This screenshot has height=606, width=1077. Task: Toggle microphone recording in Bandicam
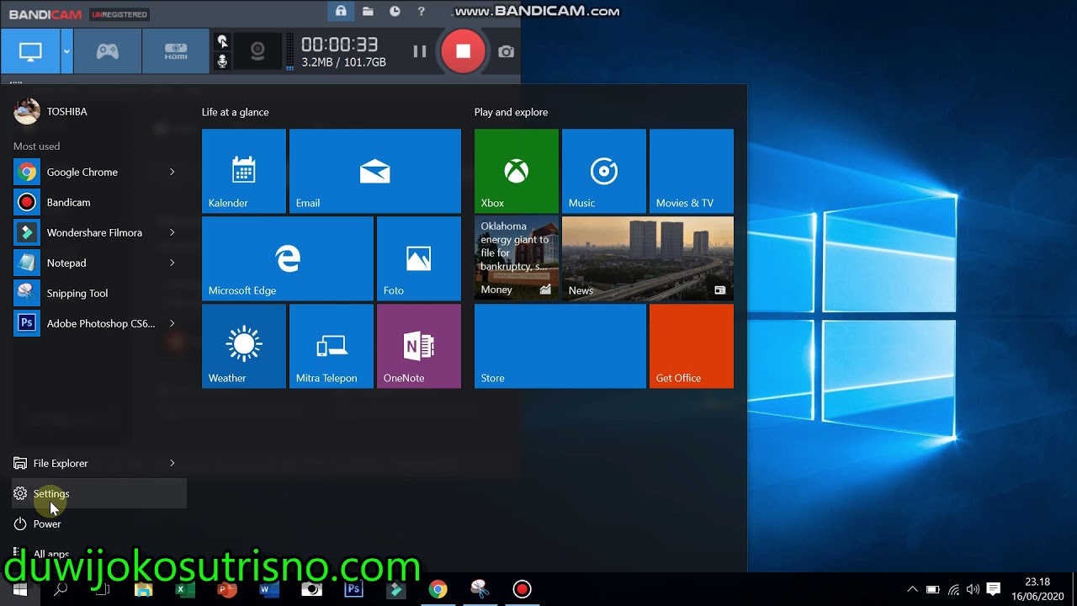click(222, 61)
